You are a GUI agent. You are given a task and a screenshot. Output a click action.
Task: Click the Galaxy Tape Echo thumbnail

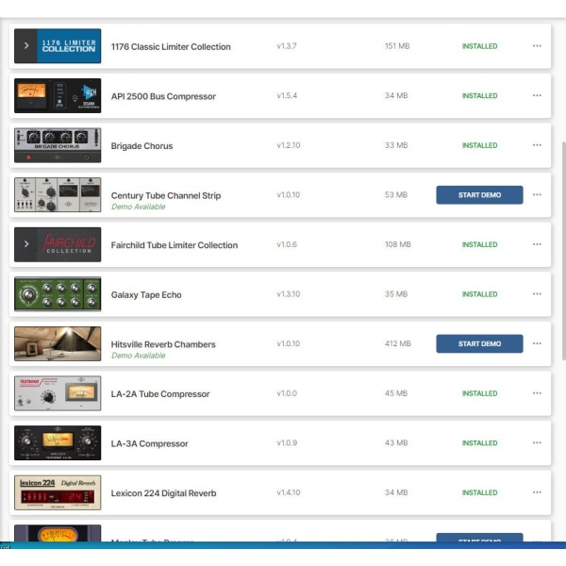point(58,293)
